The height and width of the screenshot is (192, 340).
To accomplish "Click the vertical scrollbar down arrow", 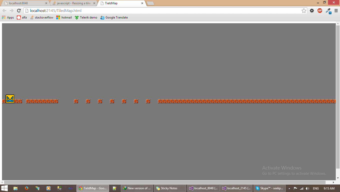I will pos(338,178).
